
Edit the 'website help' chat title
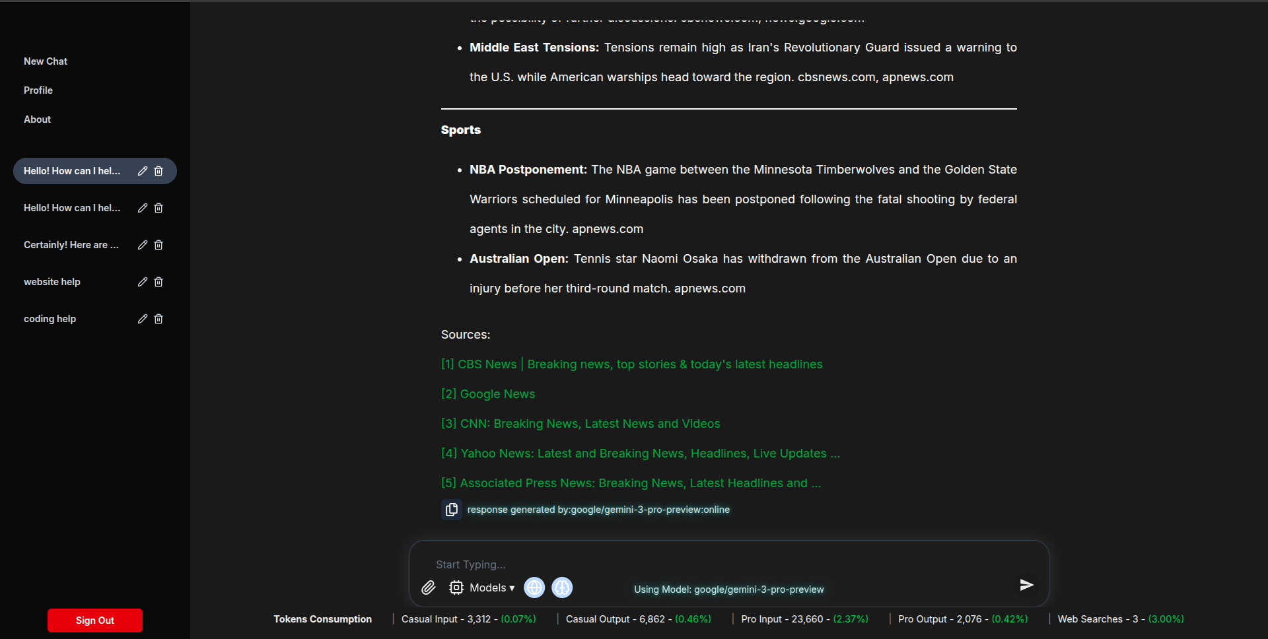(142, 282)
